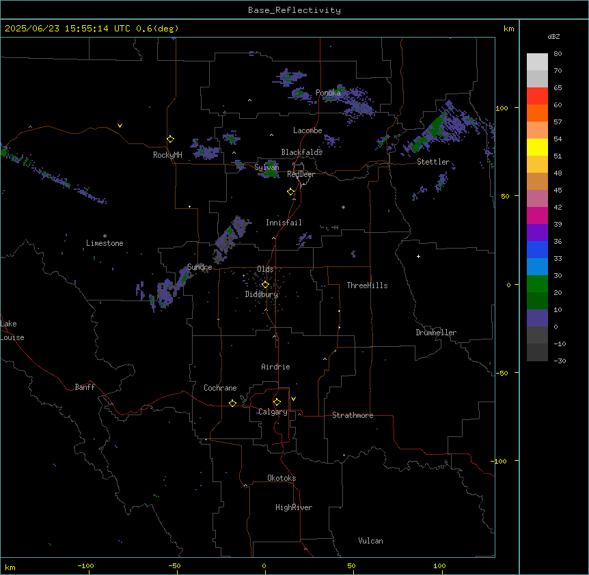The image size is (589, 575).
Task: Click the -50 tick on the right axis
Action: tap(502, 373)
